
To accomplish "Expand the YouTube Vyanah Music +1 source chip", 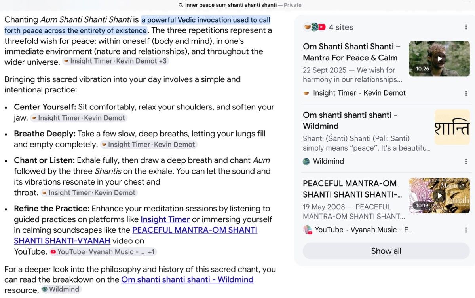I will (x=103, y=252).
